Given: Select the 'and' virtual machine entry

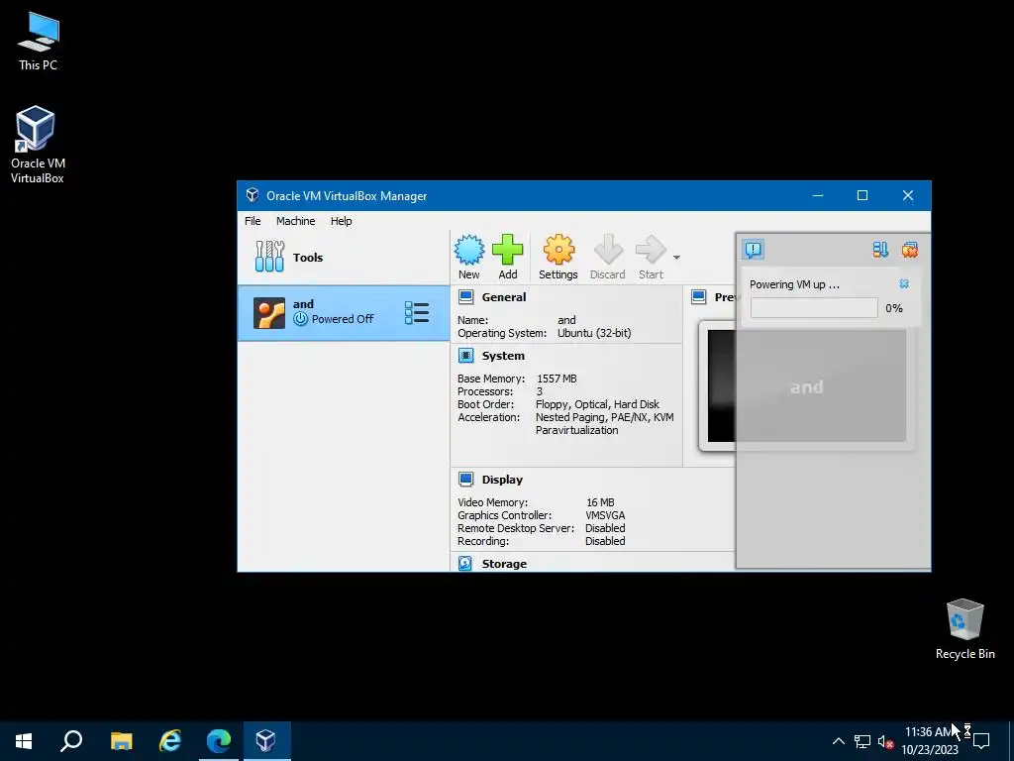Looking at the screenshot, I should (344, 312).
